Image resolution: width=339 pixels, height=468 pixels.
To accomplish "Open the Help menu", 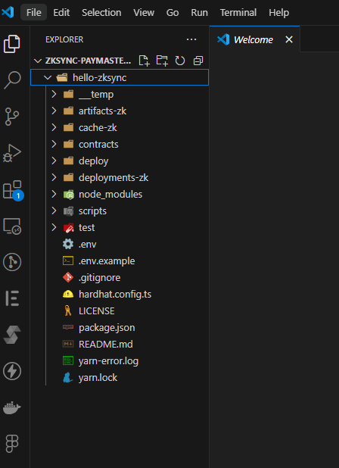I will click(x=278, y=13).
